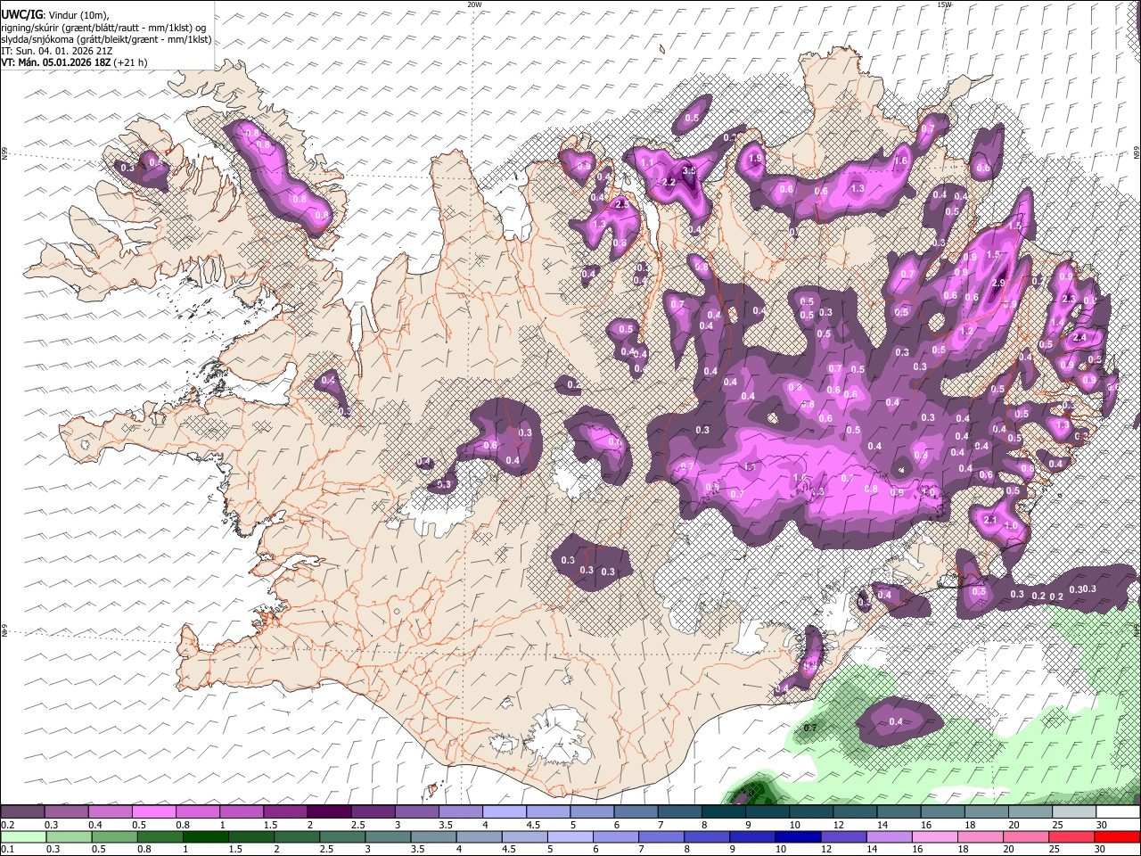Click the 1.9 snowfall value on the map
This screenshot has height=856, width=1141.
[756, 159]
